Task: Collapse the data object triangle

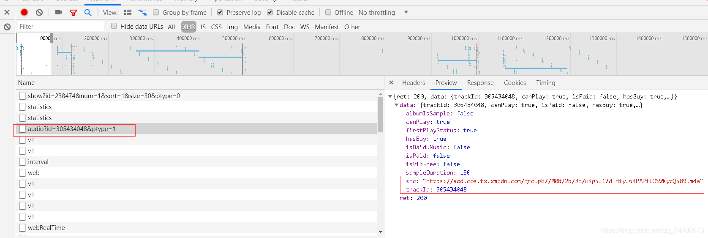Action: click(396, 105)
